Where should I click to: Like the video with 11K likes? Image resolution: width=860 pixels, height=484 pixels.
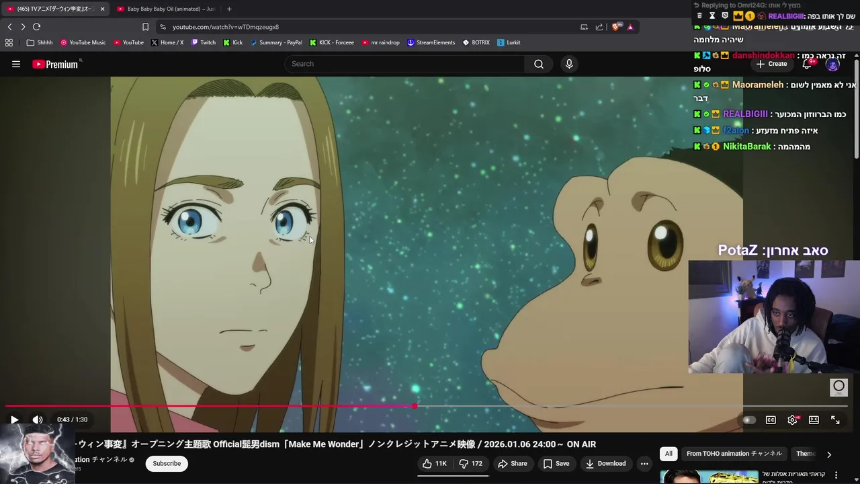pyautogui.click(x=435, y=463)
